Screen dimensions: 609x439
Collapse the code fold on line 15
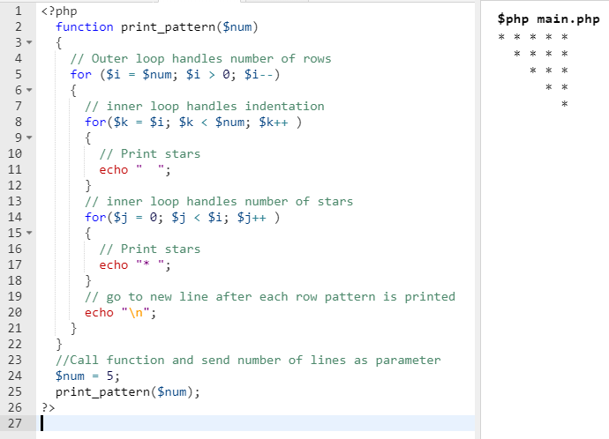[x=29, y=233]
